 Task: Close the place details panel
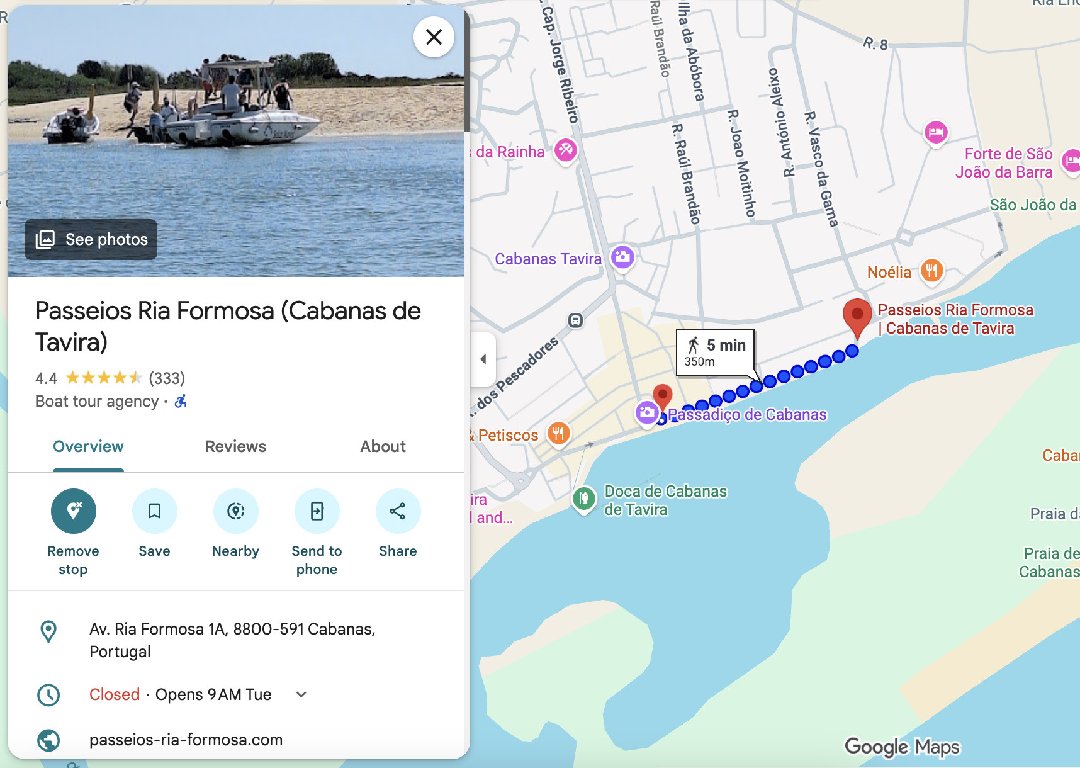pos(434,37)
